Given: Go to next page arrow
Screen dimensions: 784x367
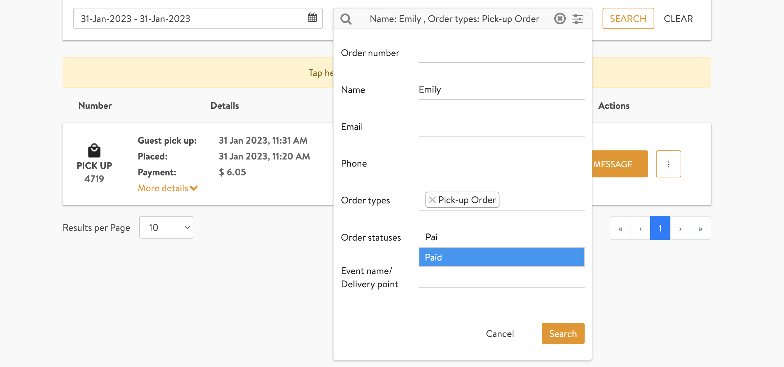Looking at the screenshot, I should tap(680, 228).
